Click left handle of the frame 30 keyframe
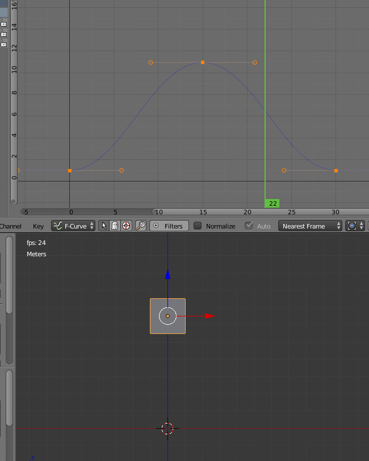 point(284,171)
